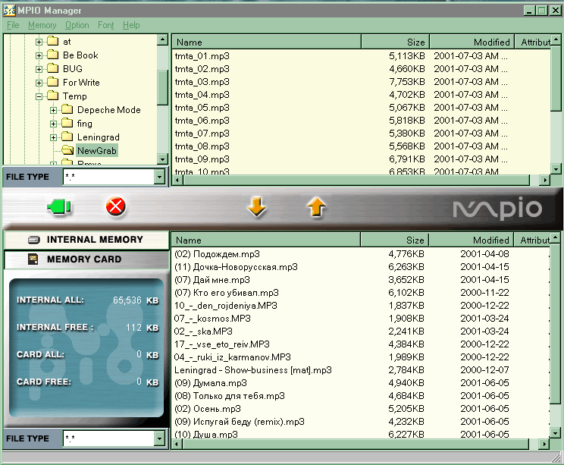This screenshot has width=564, height=465.
Task: Sort device list by Modified header
Action: [x=472, y=240]
